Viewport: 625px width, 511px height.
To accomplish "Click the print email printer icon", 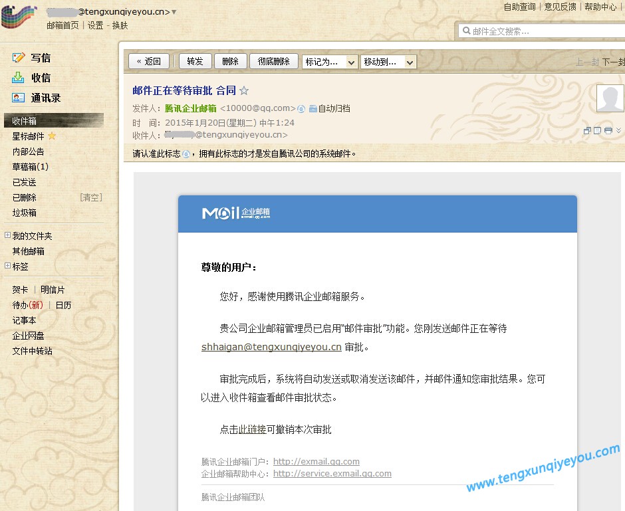I will pyautogui.click(x=608, y=131).
